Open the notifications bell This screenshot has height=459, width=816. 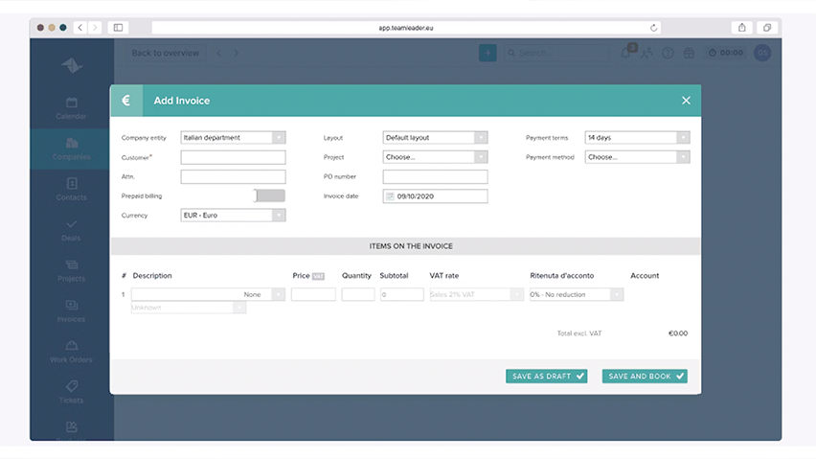(x=626, y=53)
